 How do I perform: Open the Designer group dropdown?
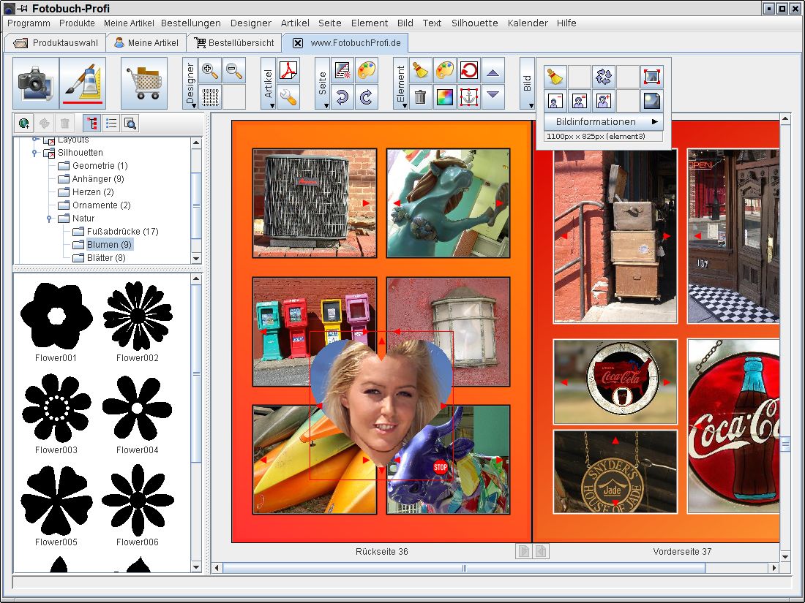[x=190, y=83]
